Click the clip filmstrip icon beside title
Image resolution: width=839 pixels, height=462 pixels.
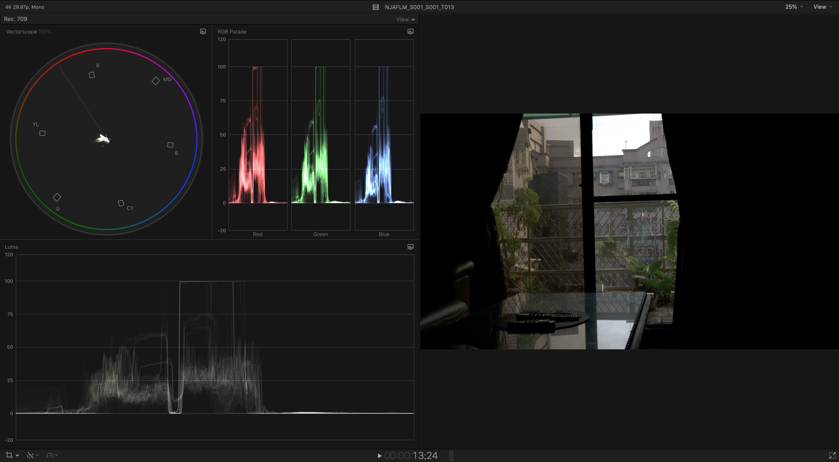(375, 7)
